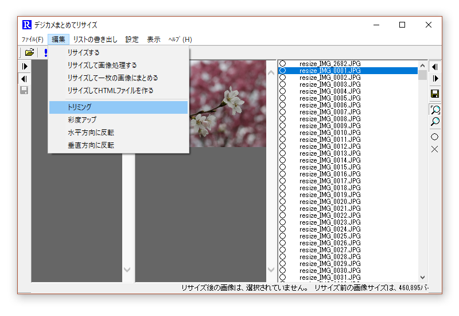
Task: Click the grayed save icon on left
Action: click(24, 90)
